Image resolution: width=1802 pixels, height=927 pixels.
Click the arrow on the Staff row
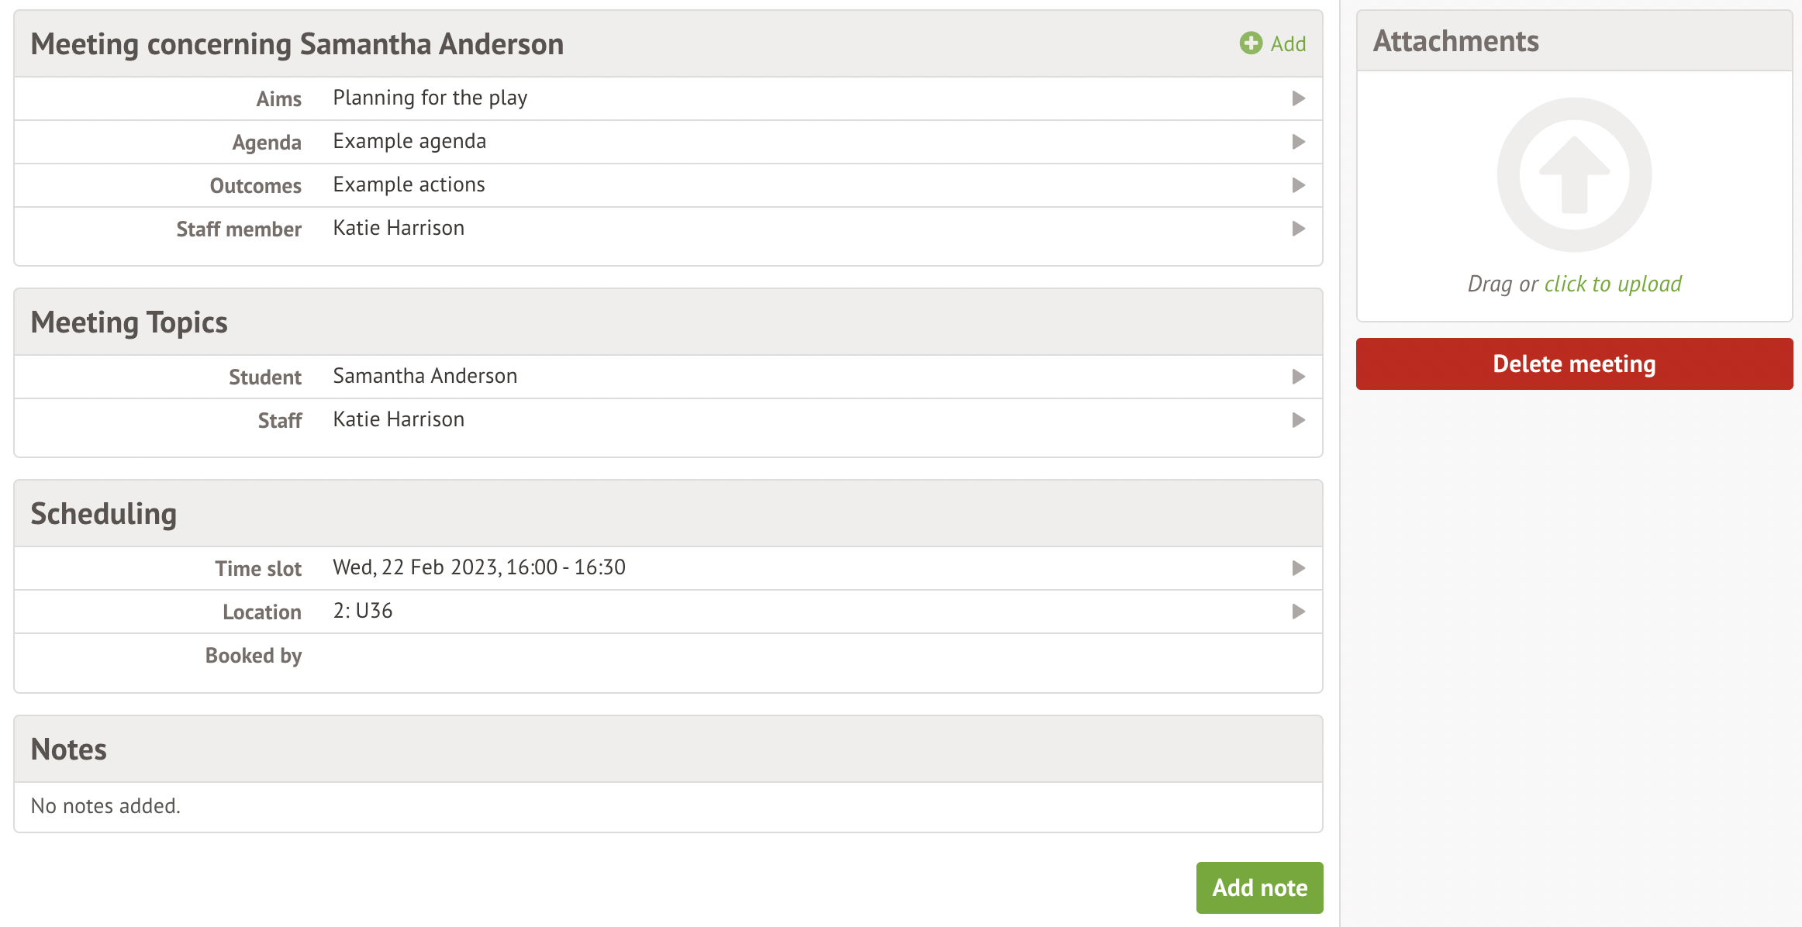tap(1298, 420)
